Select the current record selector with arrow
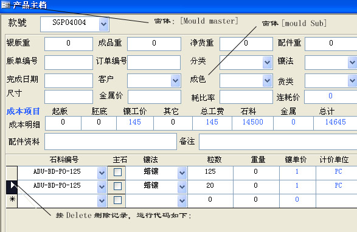 coord(12,187)
